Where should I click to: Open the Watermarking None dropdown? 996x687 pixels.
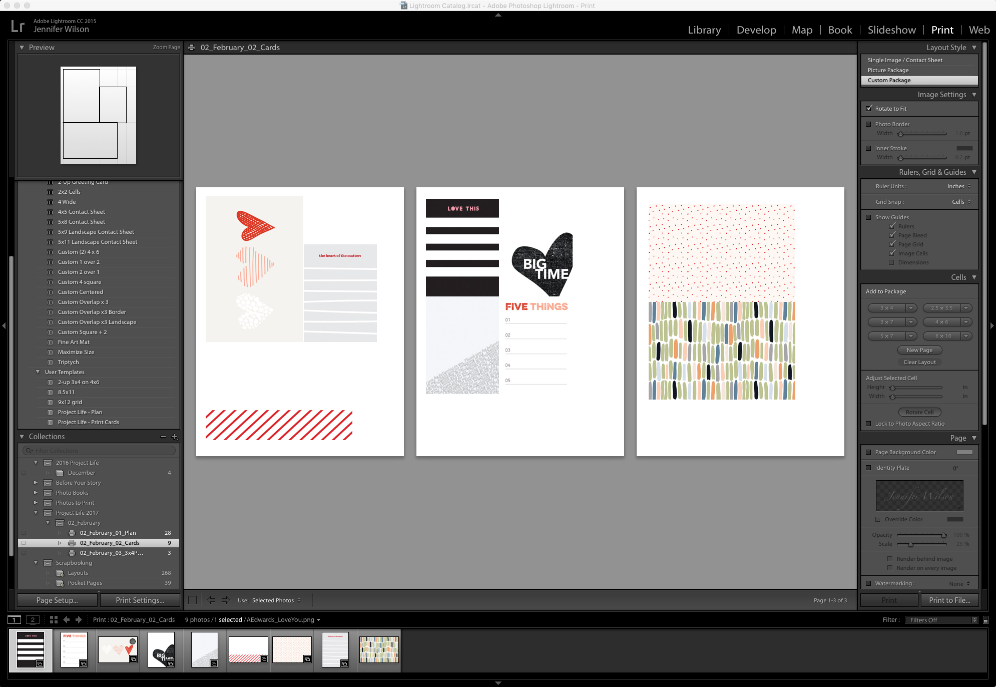click(959, 583)
